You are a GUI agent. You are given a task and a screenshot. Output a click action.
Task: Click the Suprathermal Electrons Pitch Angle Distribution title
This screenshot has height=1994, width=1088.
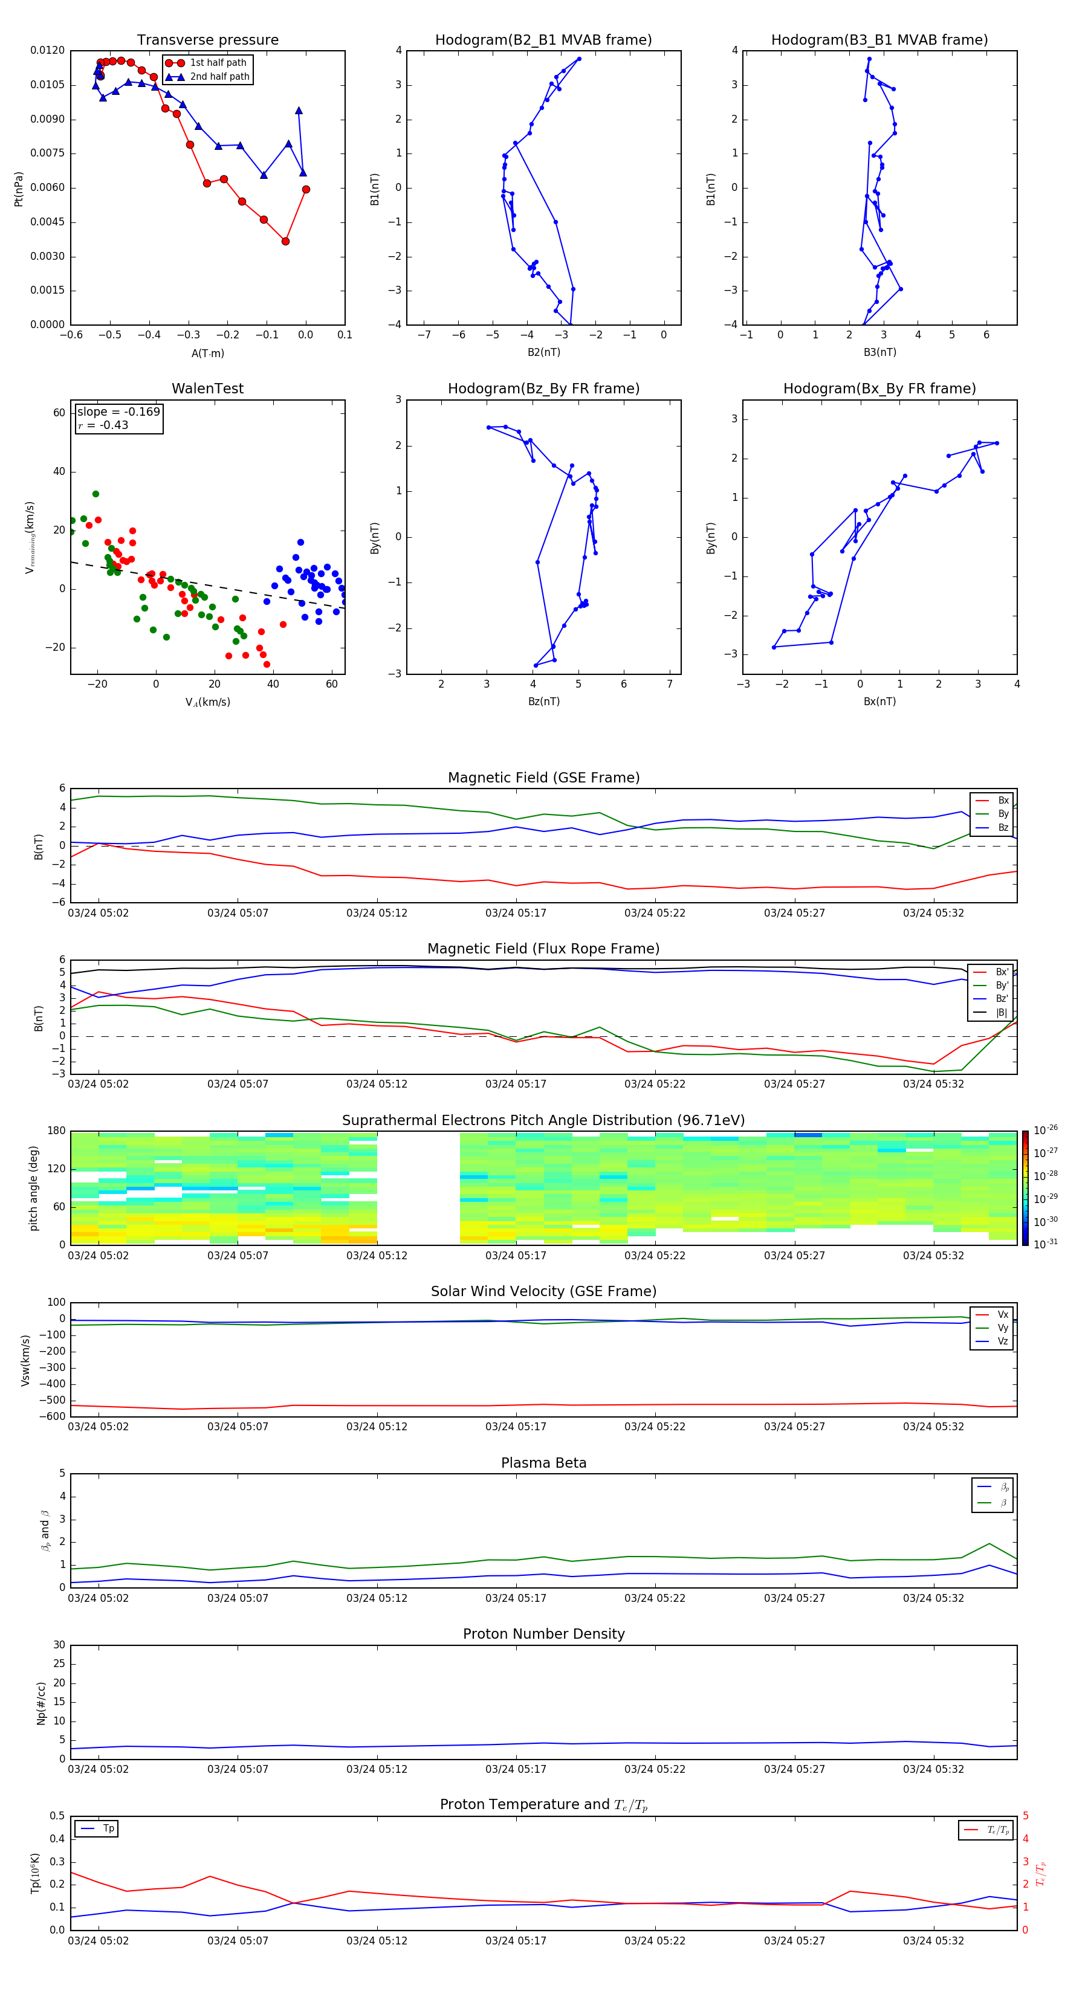543,1121
